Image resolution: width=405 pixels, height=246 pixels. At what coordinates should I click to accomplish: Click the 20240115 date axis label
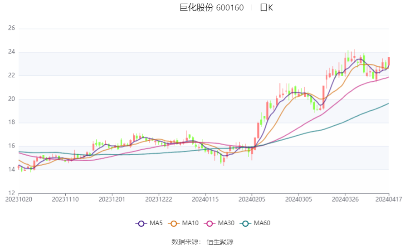[205, 200]
